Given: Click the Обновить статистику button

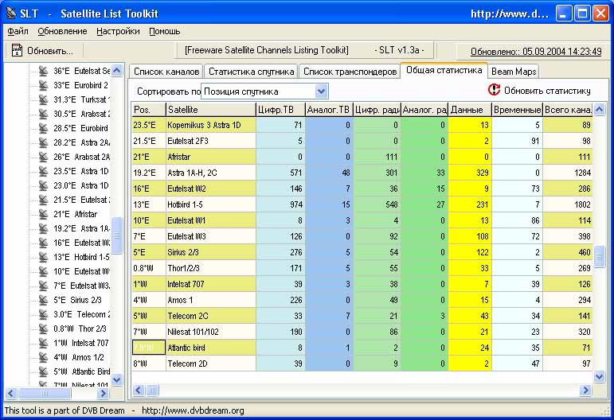Looking at the screenshot, I should coord(539,91).
